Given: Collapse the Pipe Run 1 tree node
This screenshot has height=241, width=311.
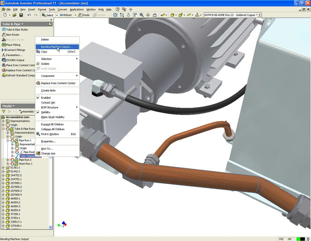Looking at the screenshot, I should [8, 141].
